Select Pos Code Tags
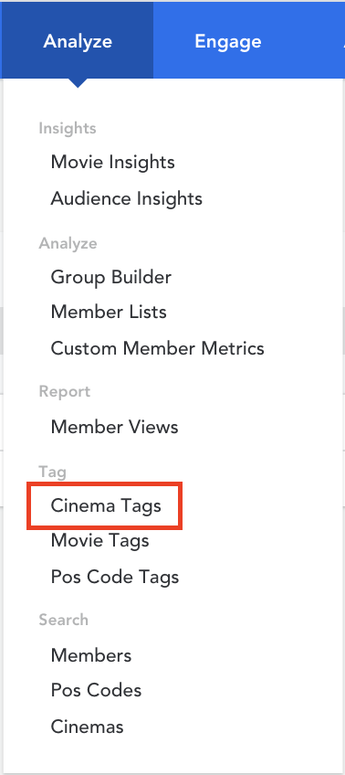The width and height of the screenshot is (345, 775). coord(114,577)
